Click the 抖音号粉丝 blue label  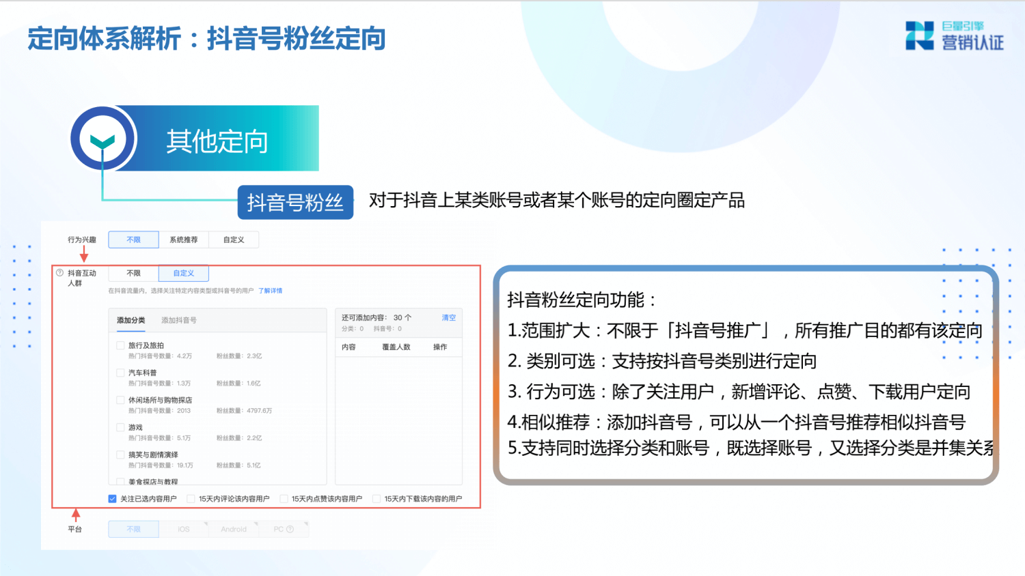pyautogui.click(x=295, y=202)
